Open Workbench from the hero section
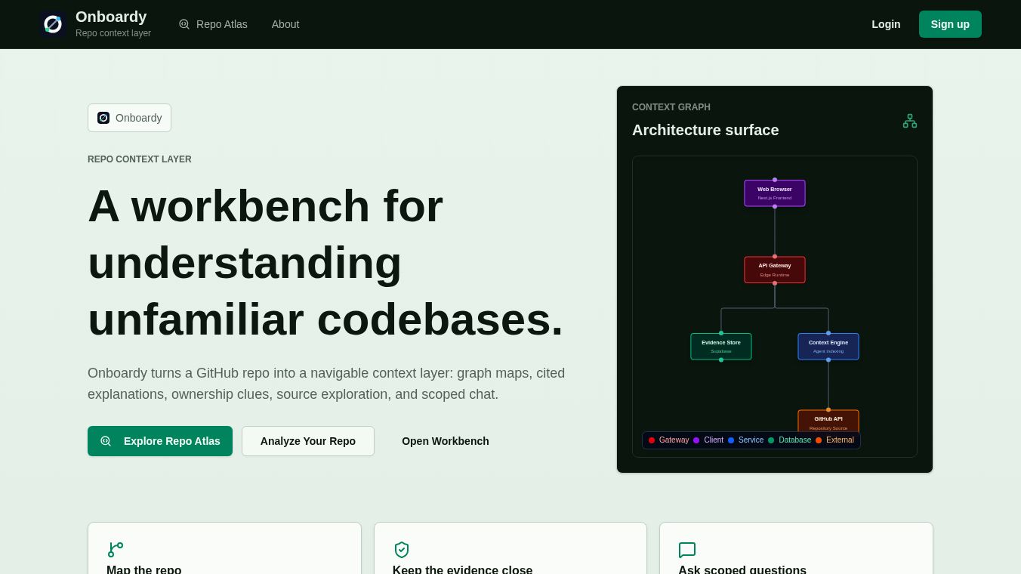This screenshot has height=574, width=1021. (x=446, y=441)
